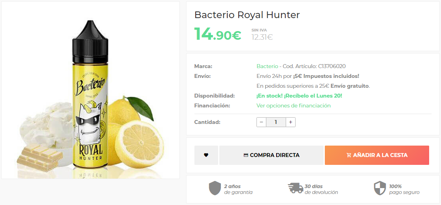Increase quantity with the plus button

point(290,122)
